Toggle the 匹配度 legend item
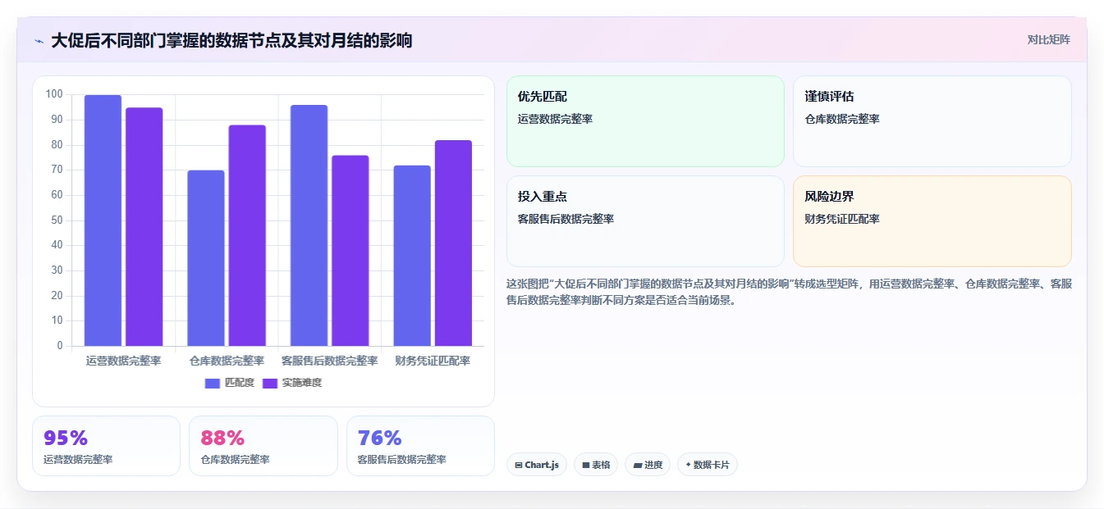Image resolution: width=1104 pixels, height=509 pixels. click(x=230, y=383)
